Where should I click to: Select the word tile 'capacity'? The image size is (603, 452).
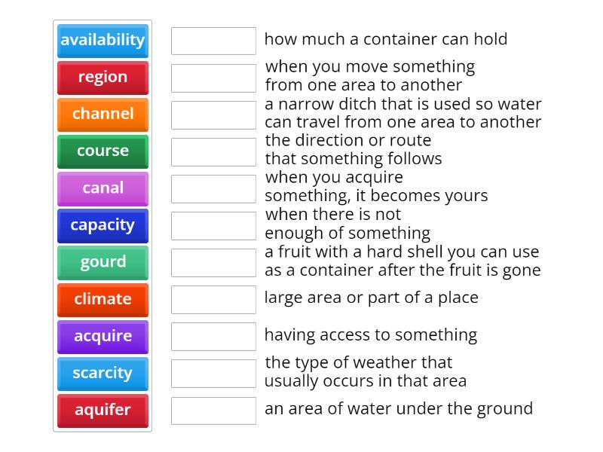click(x=103, y=225)
